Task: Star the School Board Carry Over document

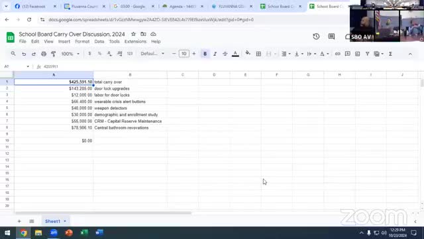Action: pyautogui.click(x=133, y=34)
